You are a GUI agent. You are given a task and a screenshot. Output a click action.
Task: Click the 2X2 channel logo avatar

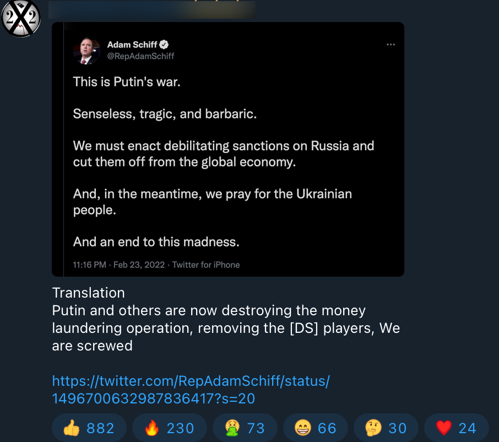pos(21,18)
